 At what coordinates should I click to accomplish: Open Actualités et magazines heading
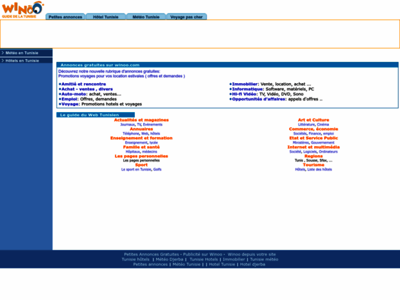(141, 120)
